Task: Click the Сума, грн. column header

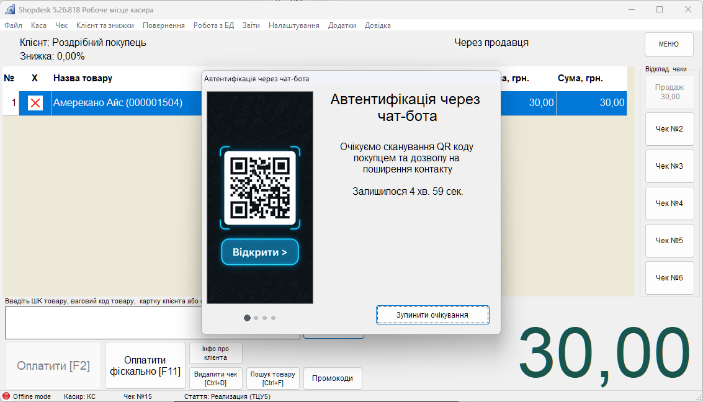Action: point(580,78)
